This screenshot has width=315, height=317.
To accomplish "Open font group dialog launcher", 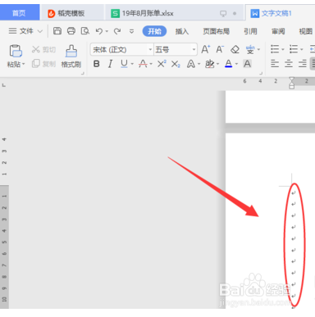I will pyautogui.click(x=261, y=73).
